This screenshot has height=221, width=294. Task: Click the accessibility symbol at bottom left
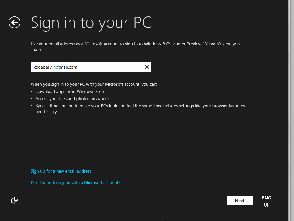tap(14, 200)
